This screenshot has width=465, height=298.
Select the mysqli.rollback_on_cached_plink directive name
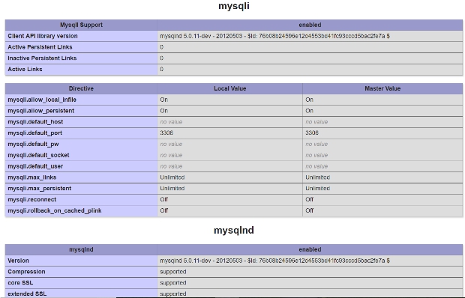[55, 210]
